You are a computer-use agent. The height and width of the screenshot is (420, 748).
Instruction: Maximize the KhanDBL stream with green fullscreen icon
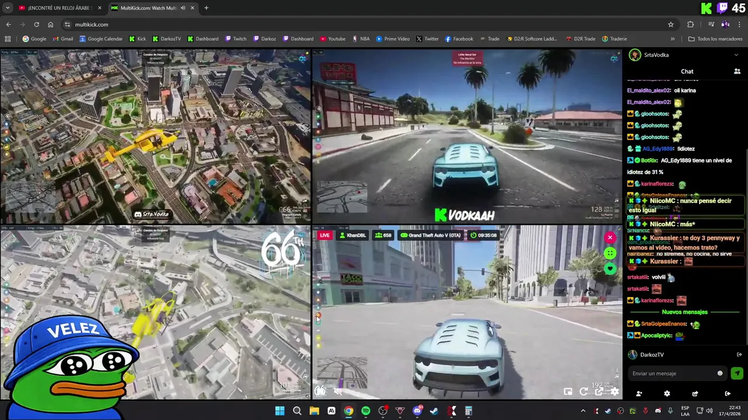point(610,253)
